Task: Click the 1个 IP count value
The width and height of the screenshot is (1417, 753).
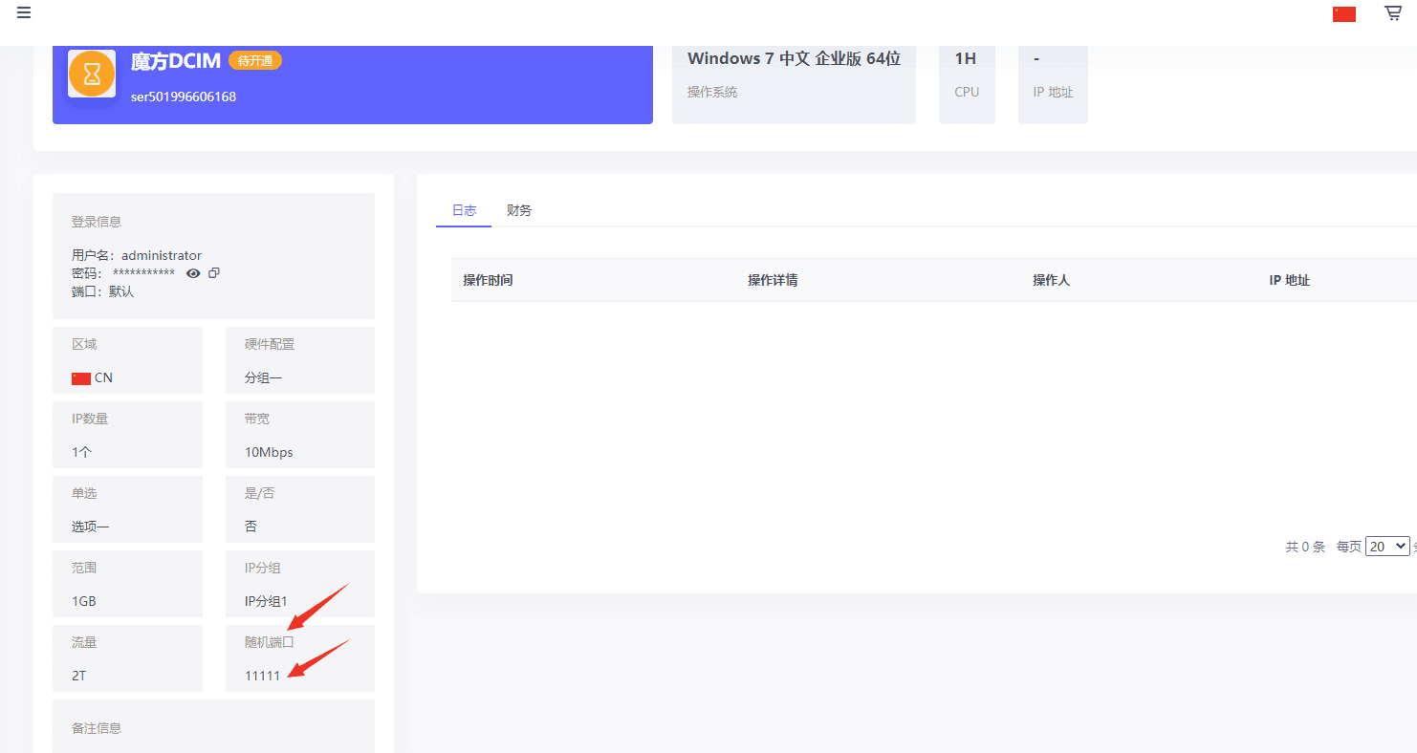Action: (x=82, y=452)
